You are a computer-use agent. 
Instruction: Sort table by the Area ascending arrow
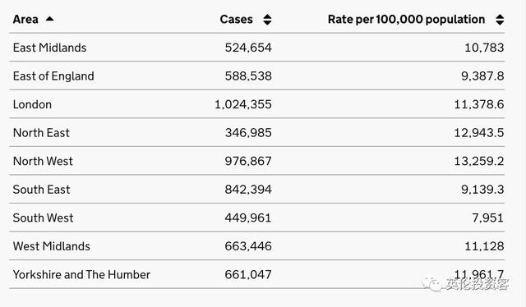point(49,19)
